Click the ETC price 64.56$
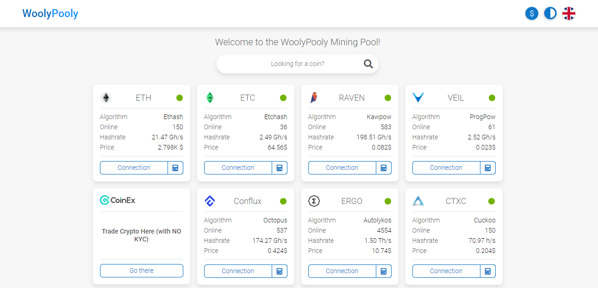Image resolution: width=598 pixels, height=288 pixels. [277, 147]
